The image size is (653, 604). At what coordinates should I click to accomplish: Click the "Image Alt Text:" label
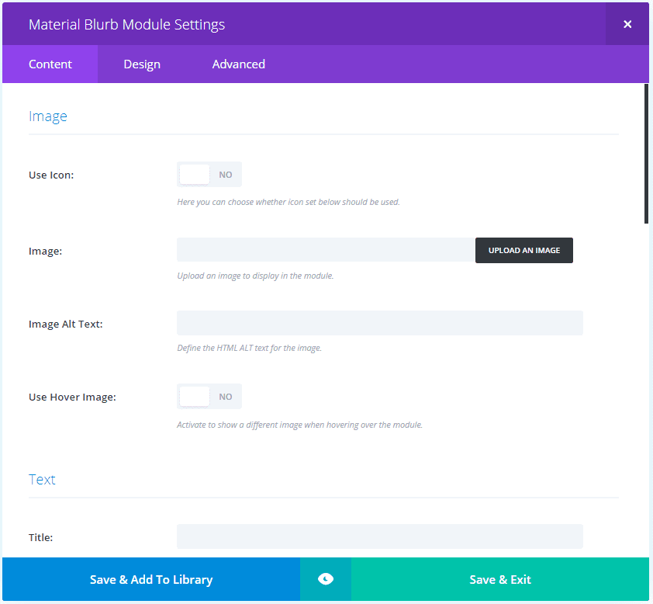(x=65, y=324)
